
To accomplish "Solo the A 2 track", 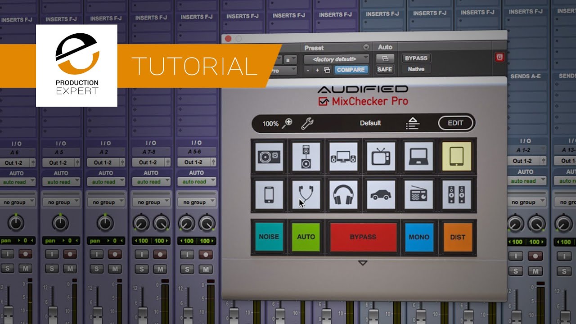I will 97,269.
